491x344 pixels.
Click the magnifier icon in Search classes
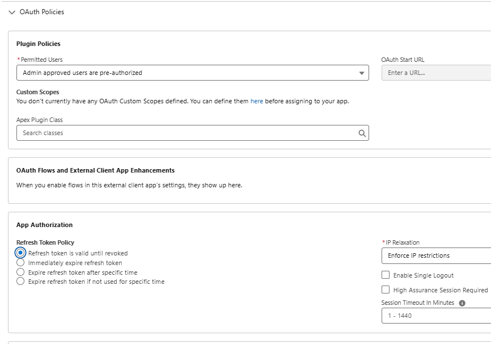tap(362, 133)
